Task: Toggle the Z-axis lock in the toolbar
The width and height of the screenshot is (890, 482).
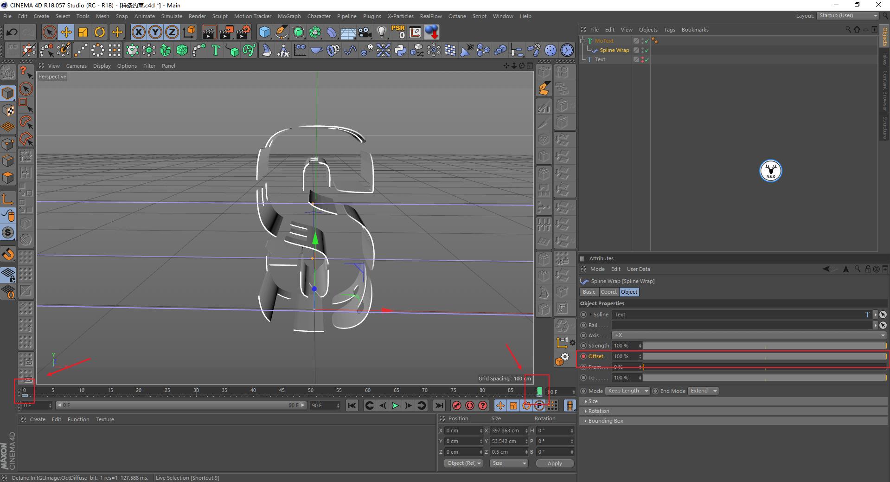Action: click(171, 32)
